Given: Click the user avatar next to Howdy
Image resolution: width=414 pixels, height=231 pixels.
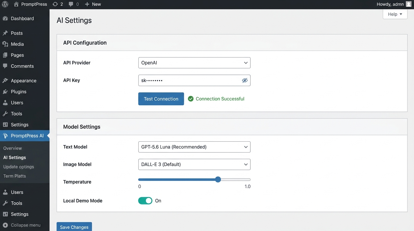Looking at the screenshot, I should pos(409,4).
